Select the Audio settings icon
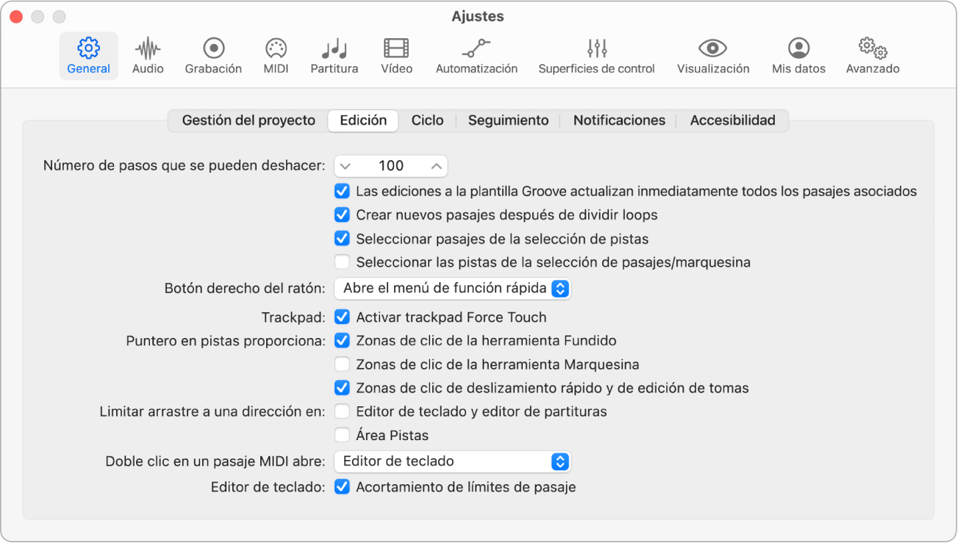The width and height of the screenshot is (958, 543). tap(148, 55)
